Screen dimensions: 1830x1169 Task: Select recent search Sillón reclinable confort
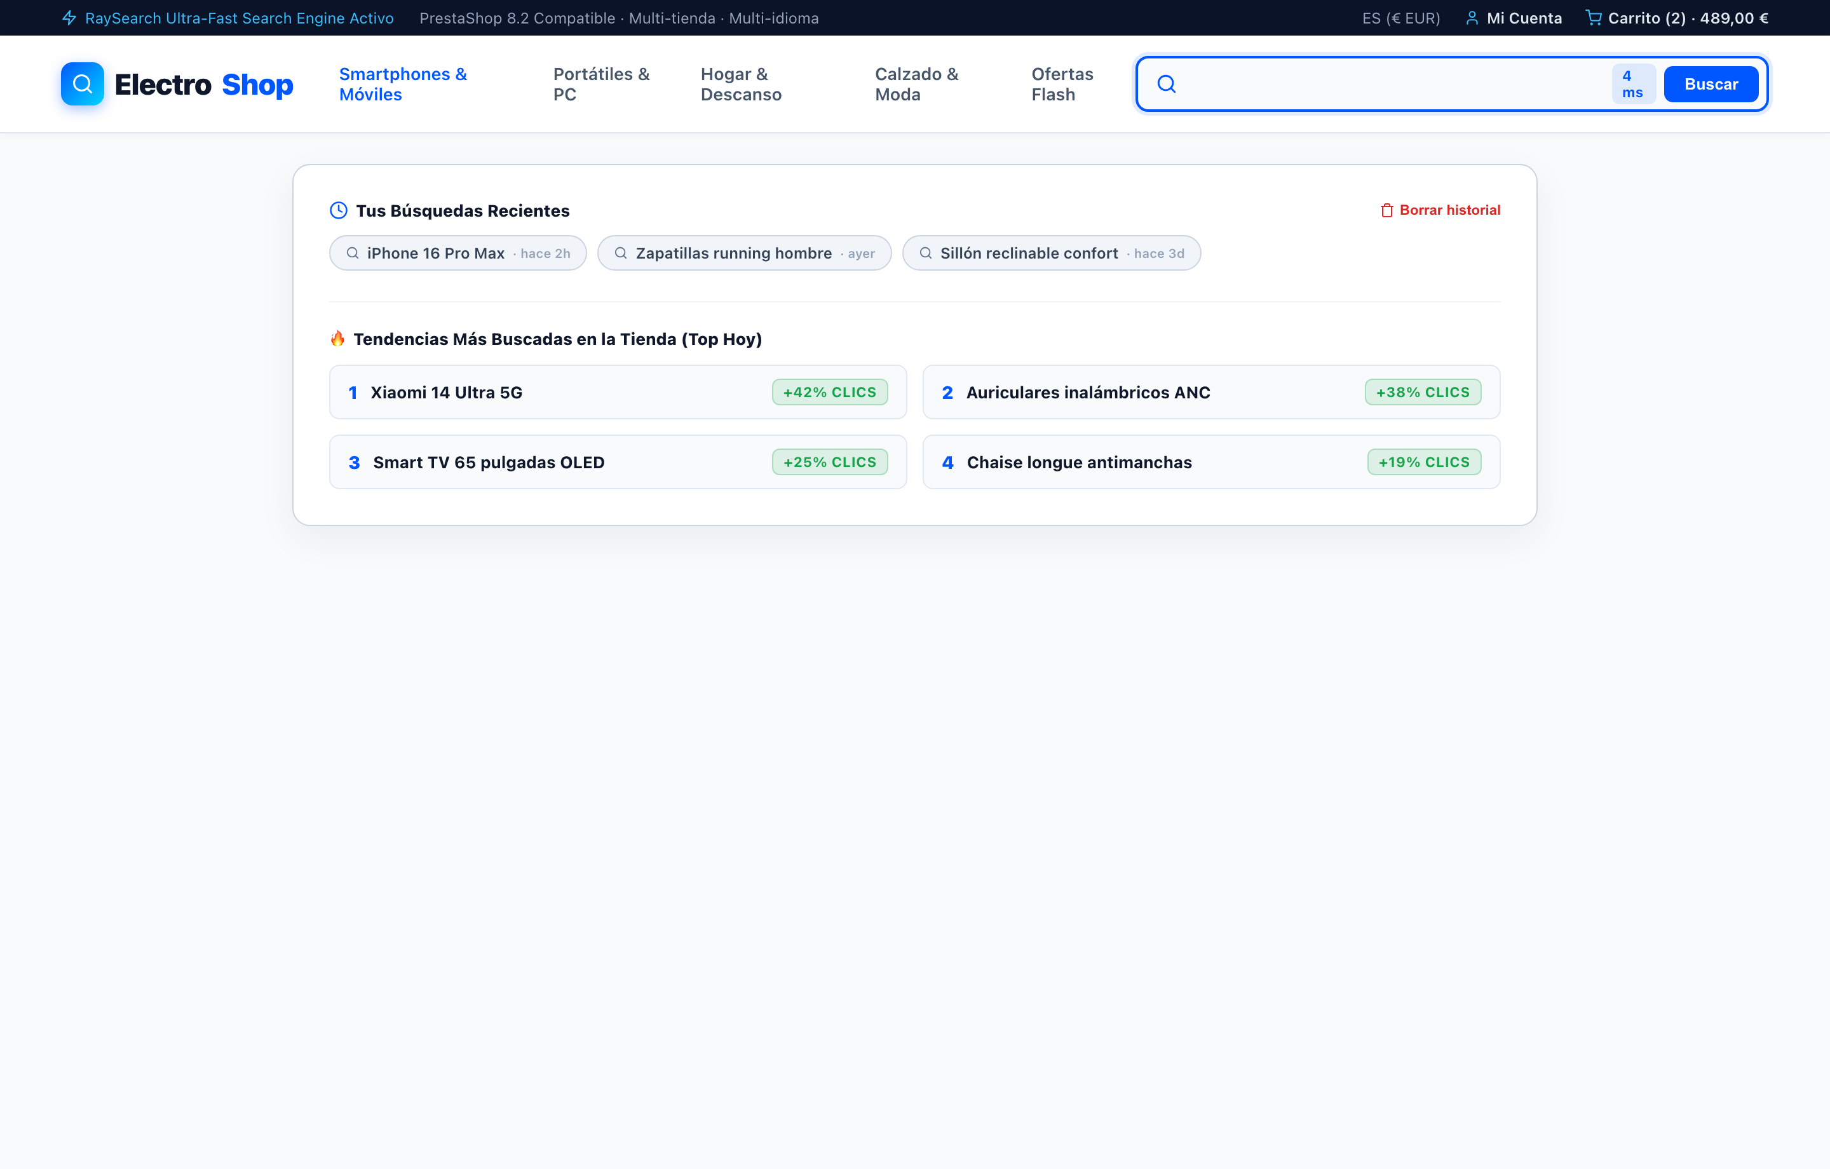pyautogui.click(x=1051, y=253)
